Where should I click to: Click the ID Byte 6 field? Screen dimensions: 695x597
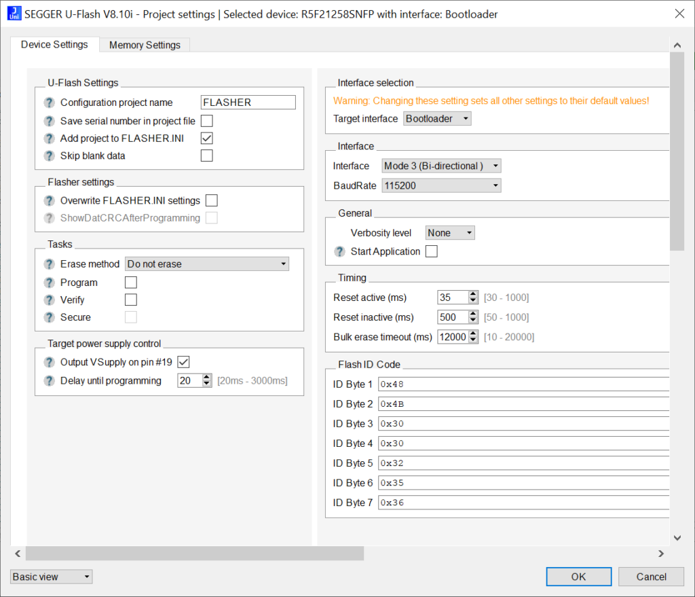pyautogui.click(x=523, y=483)
